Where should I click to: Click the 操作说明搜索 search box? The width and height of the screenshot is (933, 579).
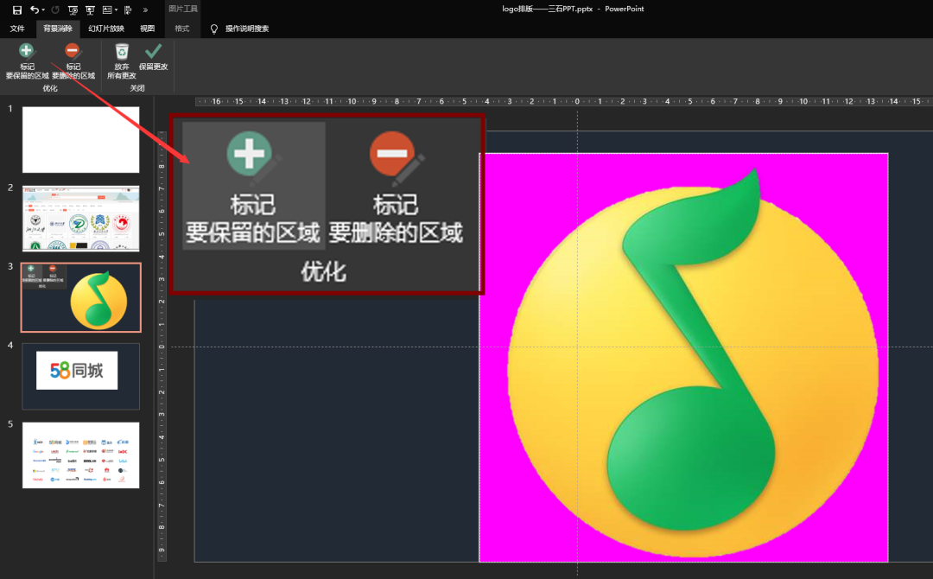[247, 29]
